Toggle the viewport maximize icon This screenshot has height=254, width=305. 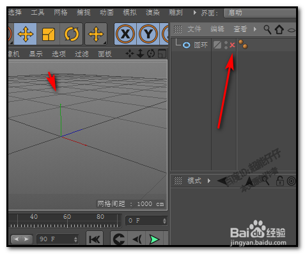pyautogui.click(x=162, y=54)
